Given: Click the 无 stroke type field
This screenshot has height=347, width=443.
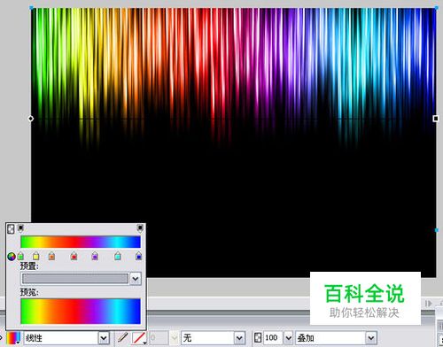Looking at the screenshot, I should (x=207, y=338).
